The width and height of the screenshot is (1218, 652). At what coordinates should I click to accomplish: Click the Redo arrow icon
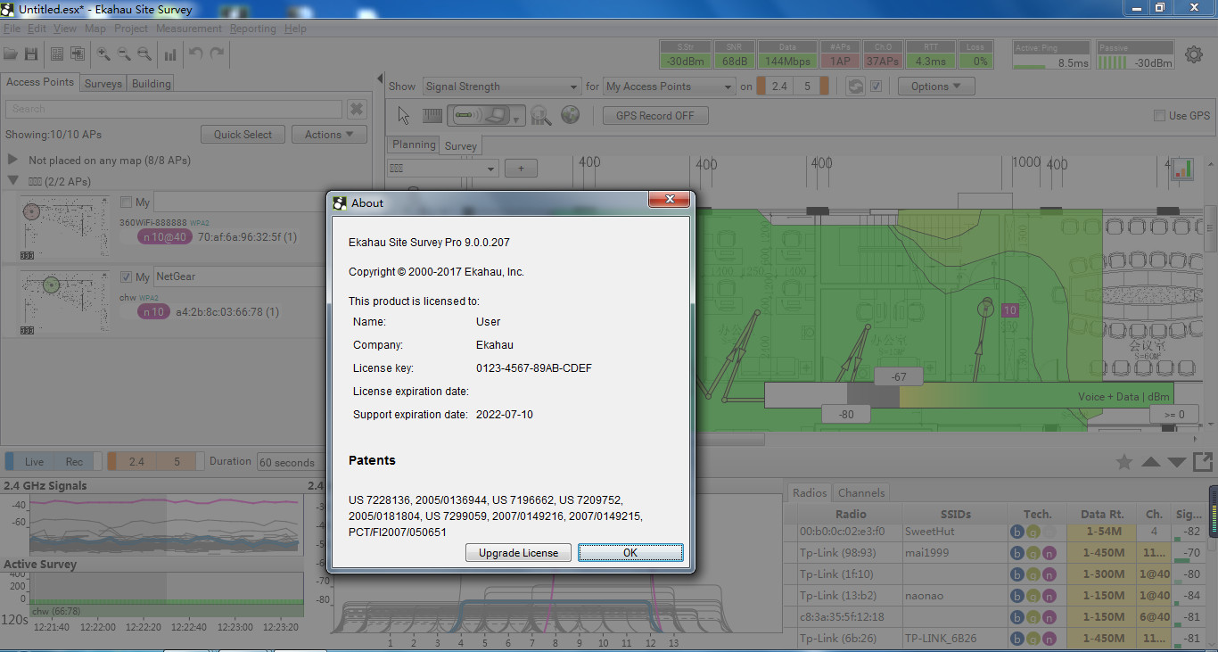pos(217,54)
